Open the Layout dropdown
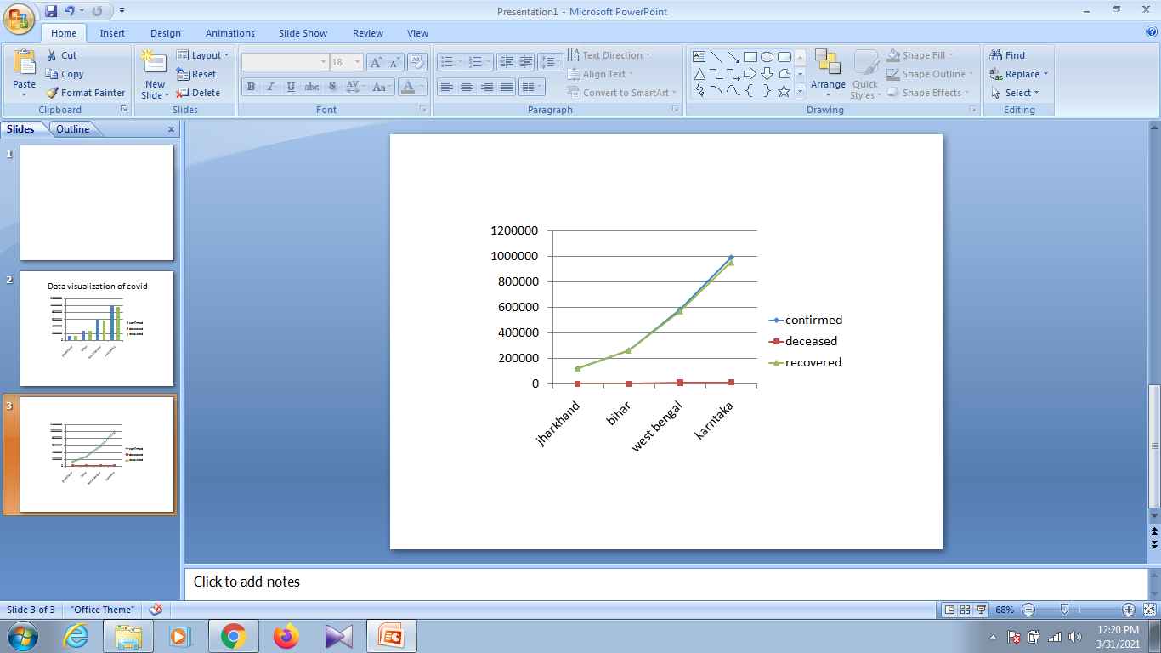1161x653 pixels. click(202, 55)
